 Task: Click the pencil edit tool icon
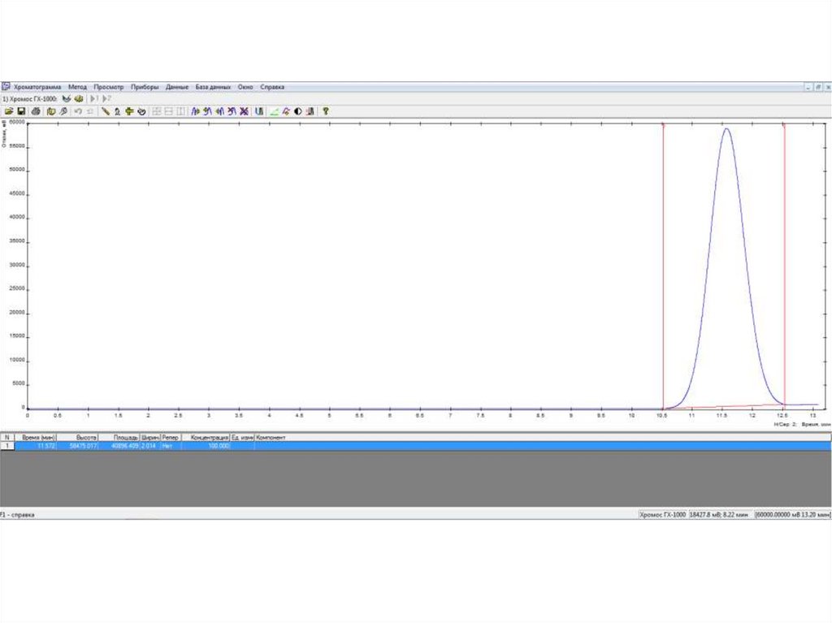[105, 111]
